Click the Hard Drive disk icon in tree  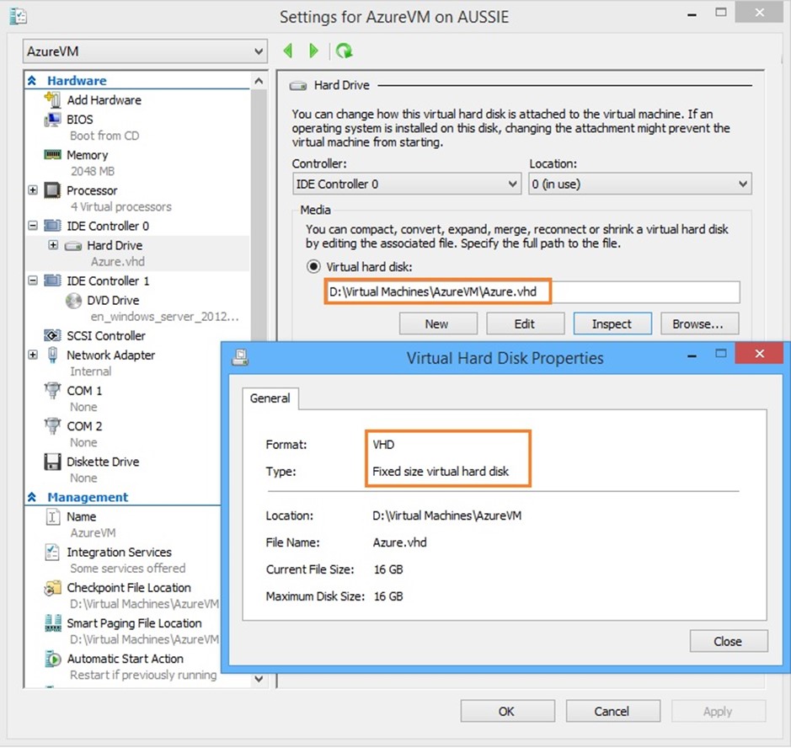click(73, 246)
